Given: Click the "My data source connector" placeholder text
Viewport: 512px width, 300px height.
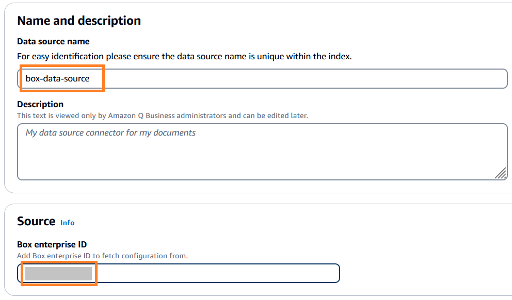Looking at the screenshot, I should coord(110,133).
